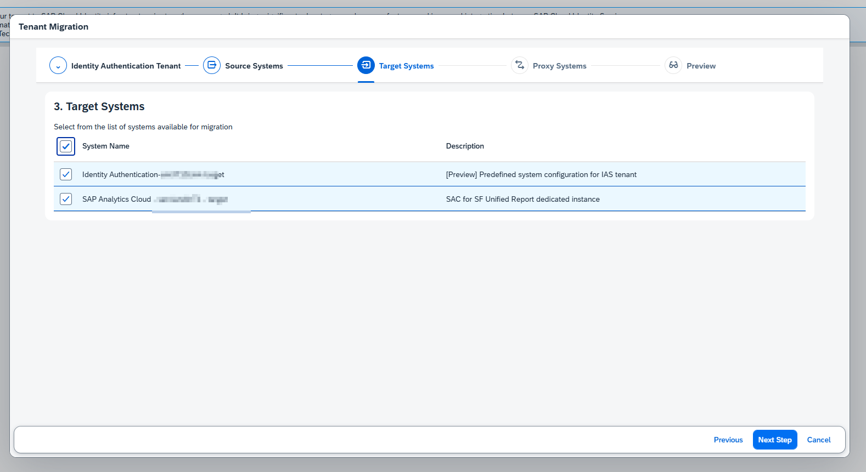Open the Preview step label

click(701, 66)
